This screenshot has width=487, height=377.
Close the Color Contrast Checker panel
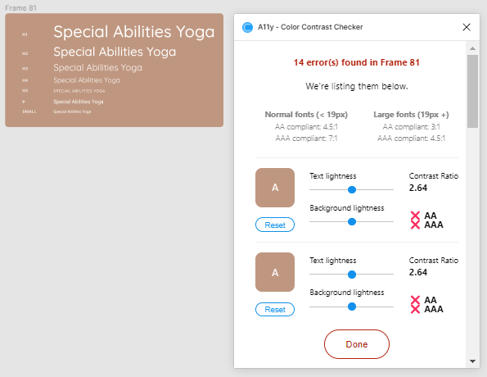coord(467,27)
